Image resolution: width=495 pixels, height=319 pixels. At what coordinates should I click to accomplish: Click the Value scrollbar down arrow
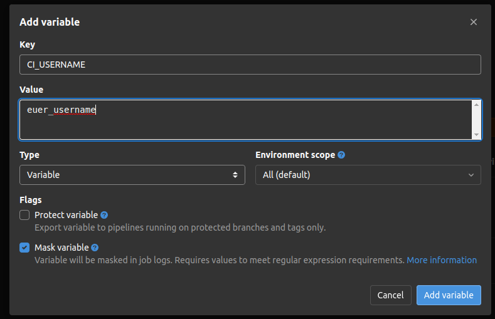point(476,135)
